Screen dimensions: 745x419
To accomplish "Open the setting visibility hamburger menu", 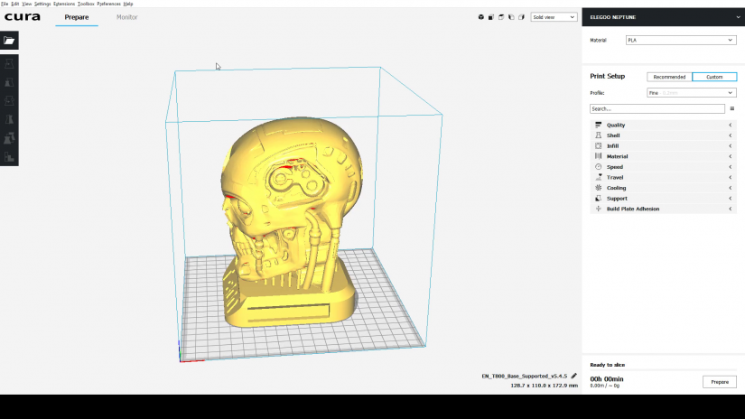I will coord(732,108).
